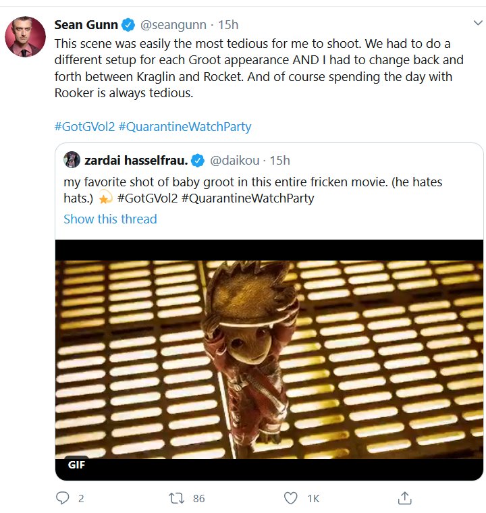Click verified badge next to zardai hasselfrau
Viewport: 486px width, 513px height.
pos(198,160)
